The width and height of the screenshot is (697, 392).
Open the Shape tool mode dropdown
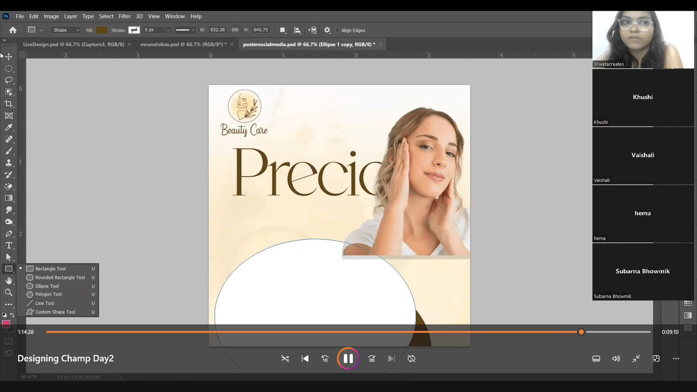click(x=66, y=30)
